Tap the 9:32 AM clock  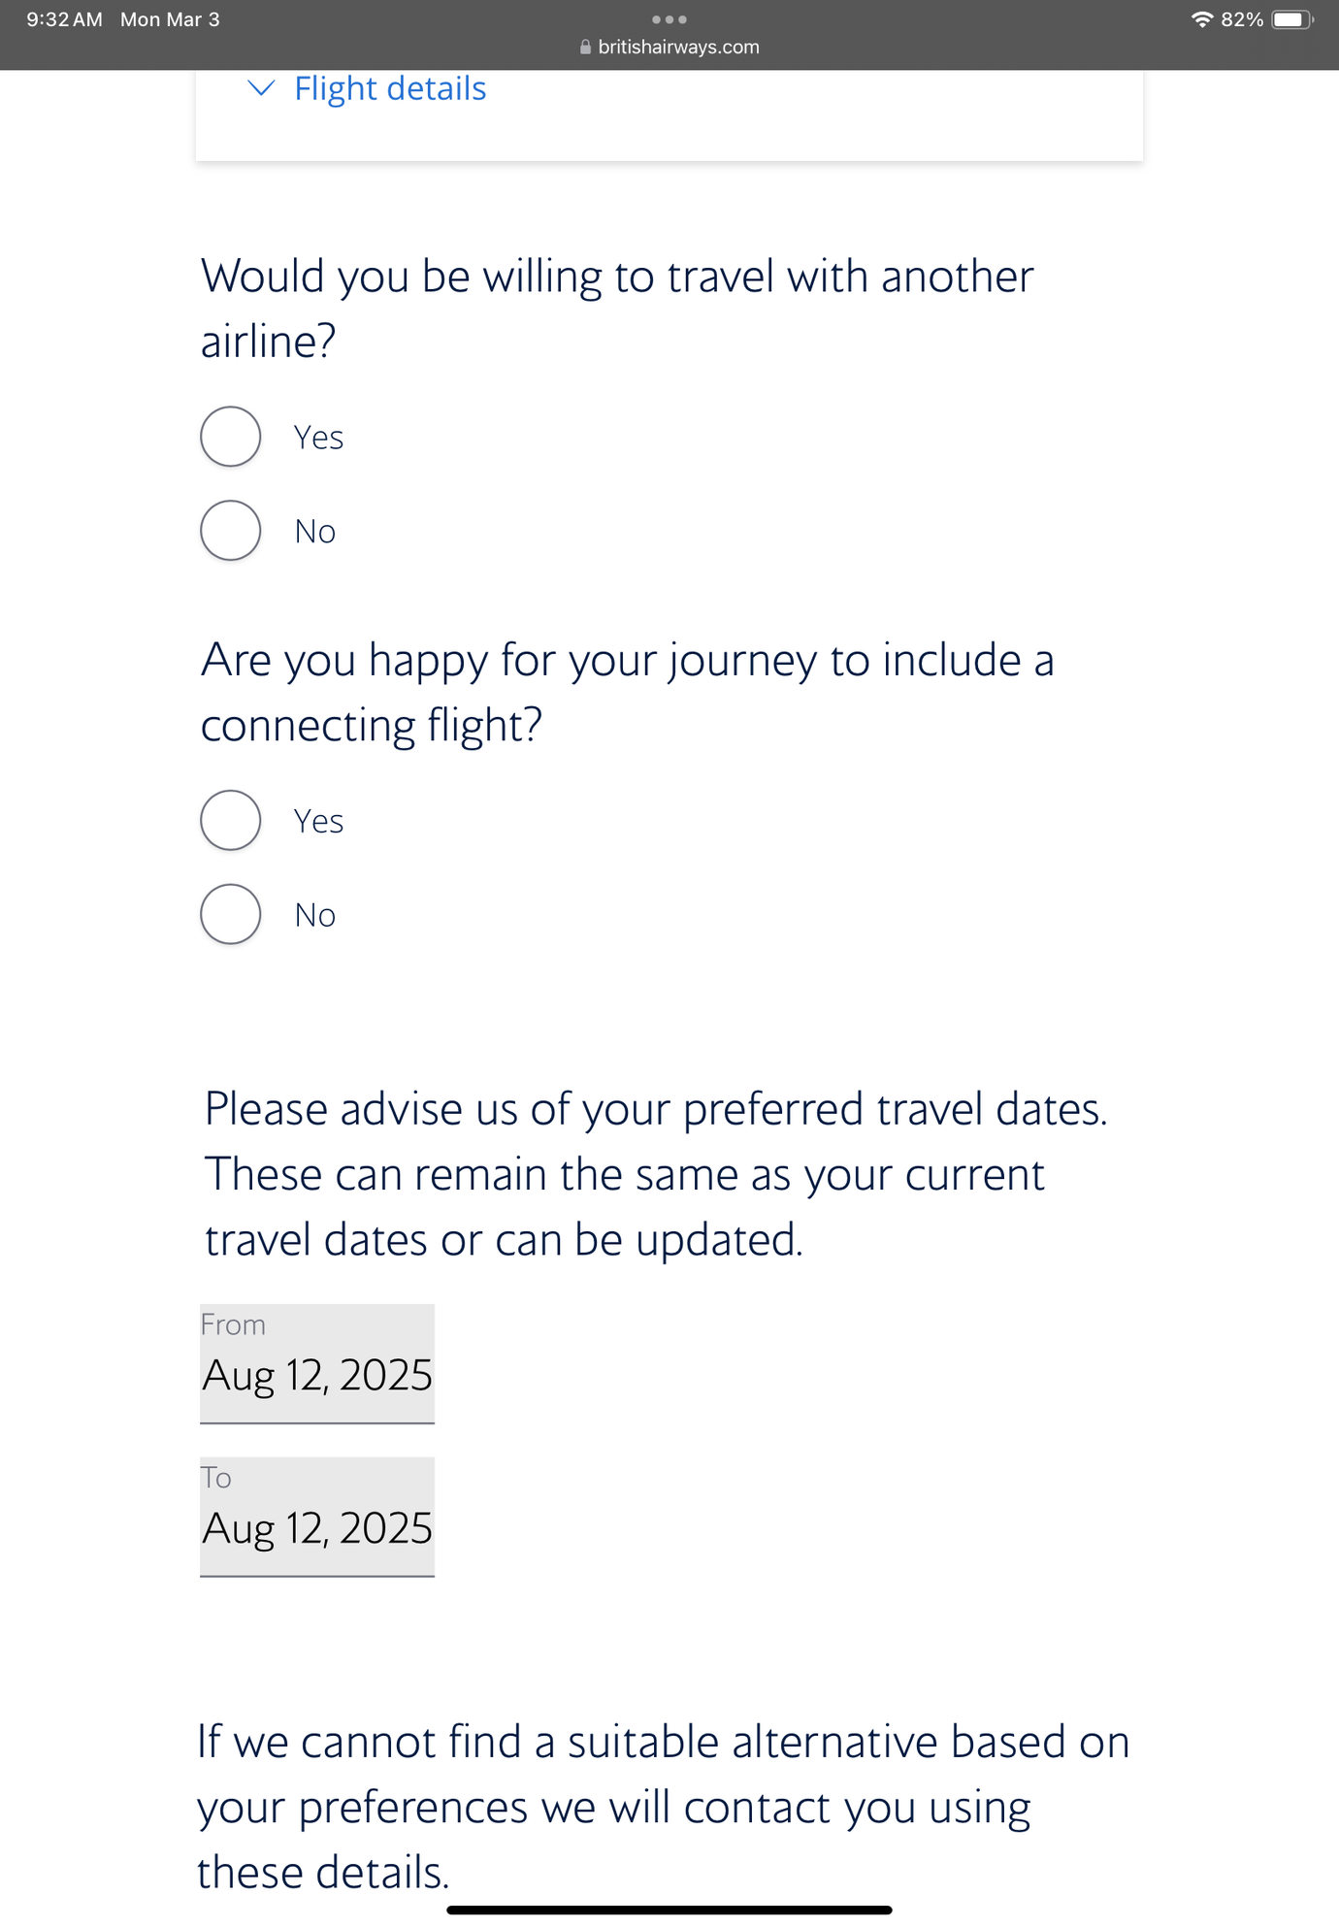coord(64,19)
